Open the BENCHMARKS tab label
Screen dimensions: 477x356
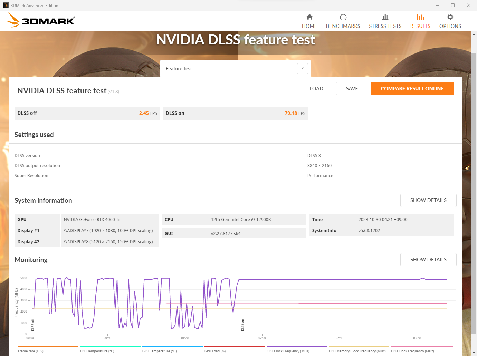pyautogui.click(x=343, y=26)
